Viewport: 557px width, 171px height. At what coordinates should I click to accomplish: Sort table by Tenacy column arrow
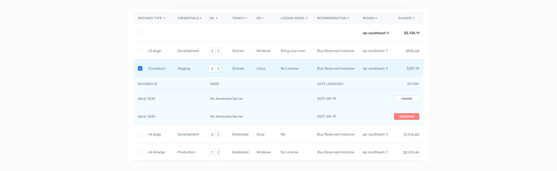coord(247,18)
